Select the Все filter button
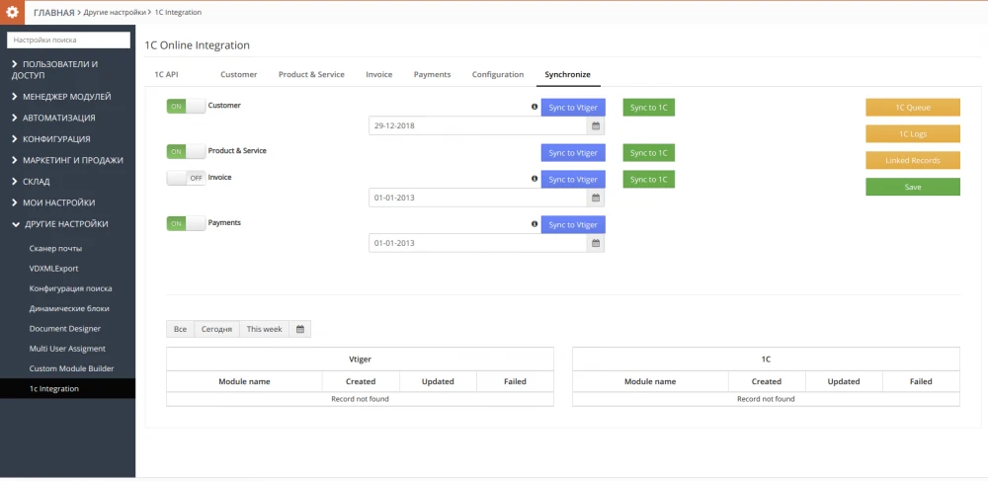Image resolution: width=988 pixels, height=481 pixels. pos(180,329)
